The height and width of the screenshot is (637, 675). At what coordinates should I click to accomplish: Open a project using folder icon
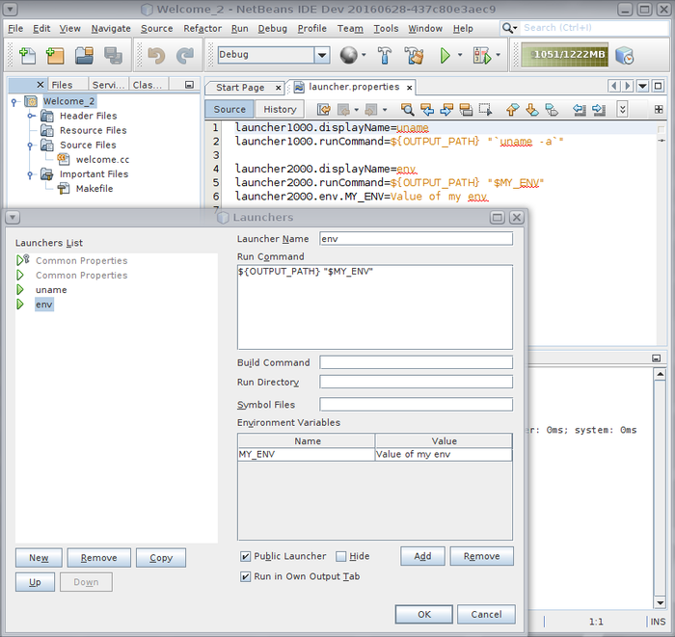coord(85,56)
